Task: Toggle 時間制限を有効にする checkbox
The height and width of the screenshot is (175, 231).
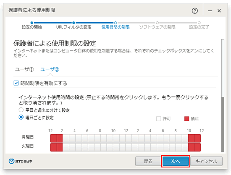Action: point(16,83)
